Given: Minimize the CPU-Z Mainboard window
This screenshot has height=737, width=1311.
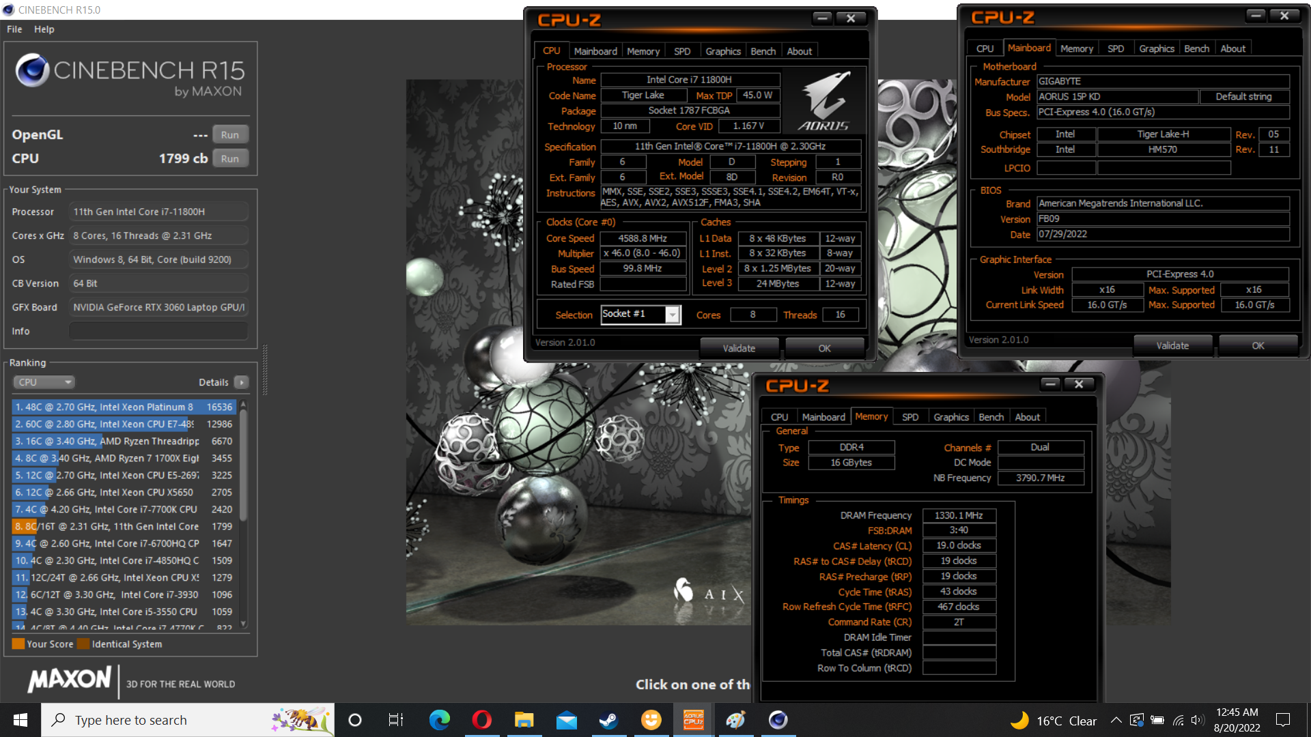Looking at the screenshot, I should pos(1256,16).
